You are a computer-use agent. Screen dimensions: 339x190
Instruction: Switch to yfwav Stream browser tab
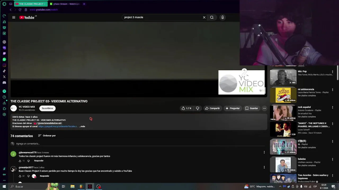[65, 4]
